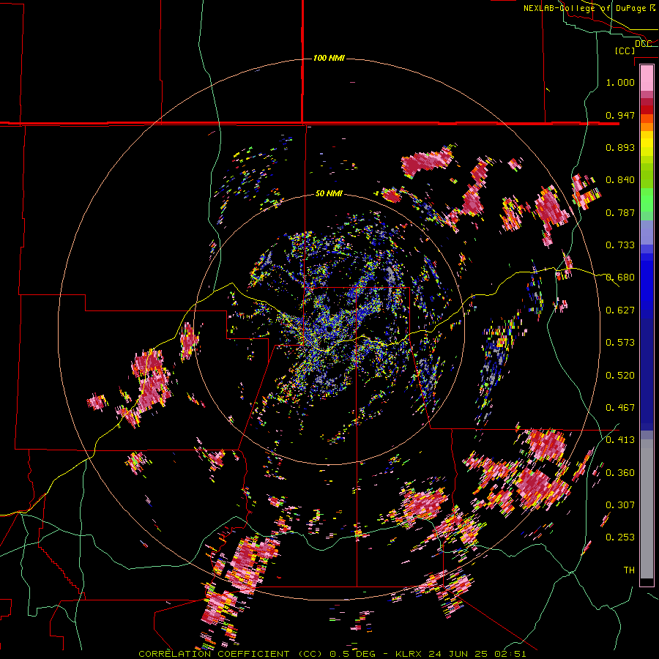The image size is (659, 659).
Task: Pick the periwinkle swatch beside 0.733
Action: pos(647,237)
